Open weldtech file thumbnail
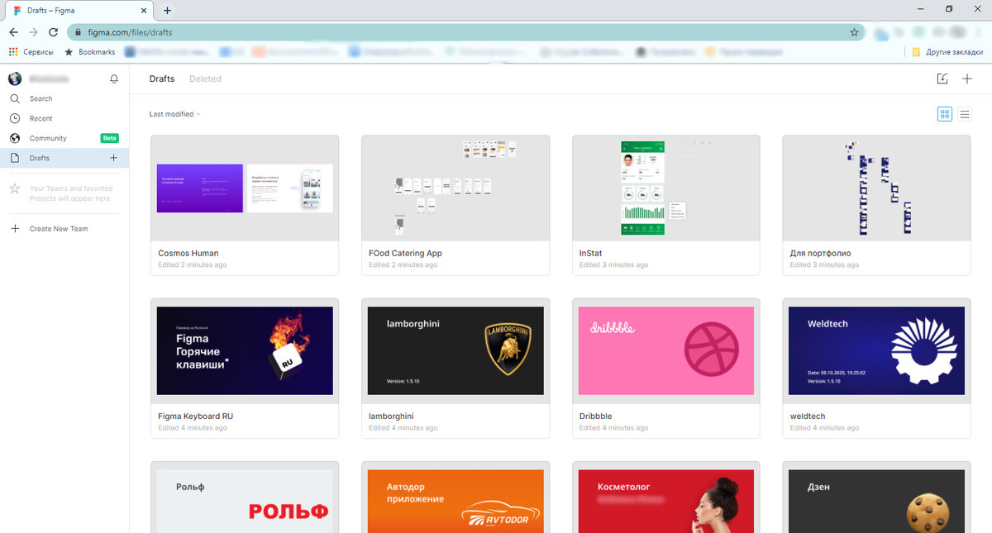The image size is (992, 533). [876, 351]
